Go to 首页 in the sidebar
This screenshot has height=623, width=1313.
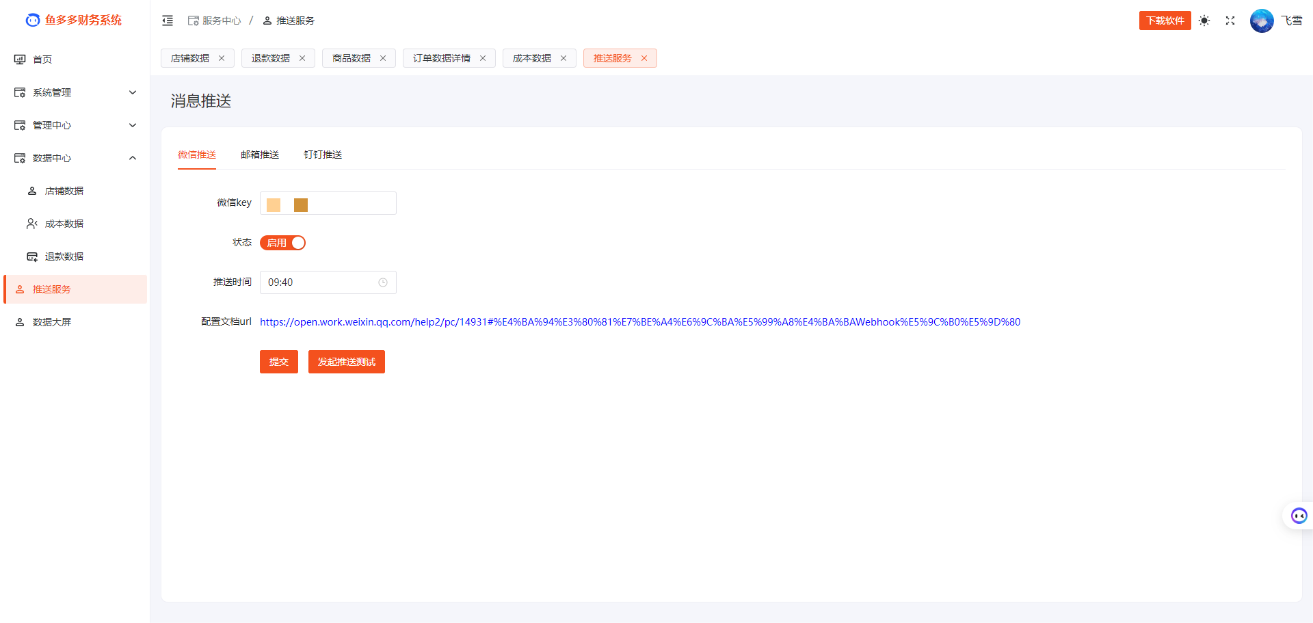42,59
